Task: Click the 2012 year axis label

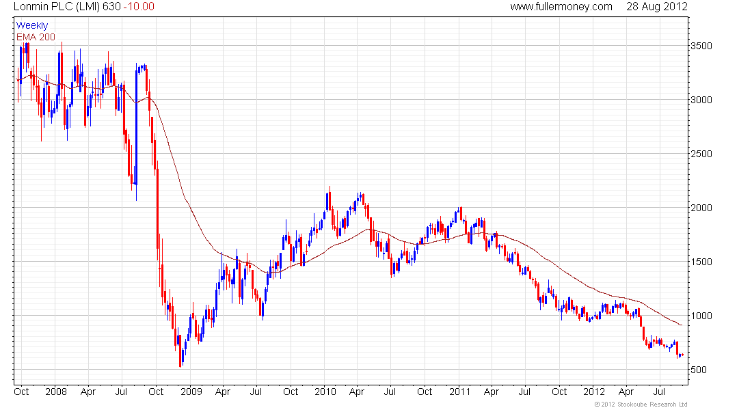Action: tap(593, 392)
